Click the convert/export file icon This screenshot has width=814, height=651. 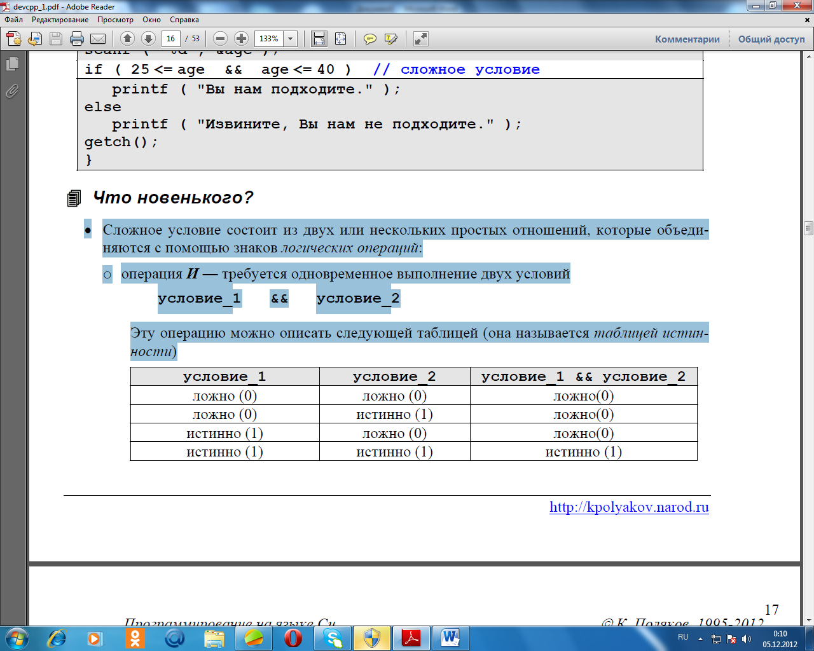(x=35, y=39)
